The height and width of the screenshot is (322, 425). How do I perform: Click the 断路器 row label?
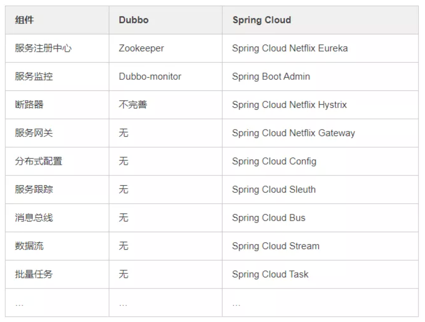[29, 105]
